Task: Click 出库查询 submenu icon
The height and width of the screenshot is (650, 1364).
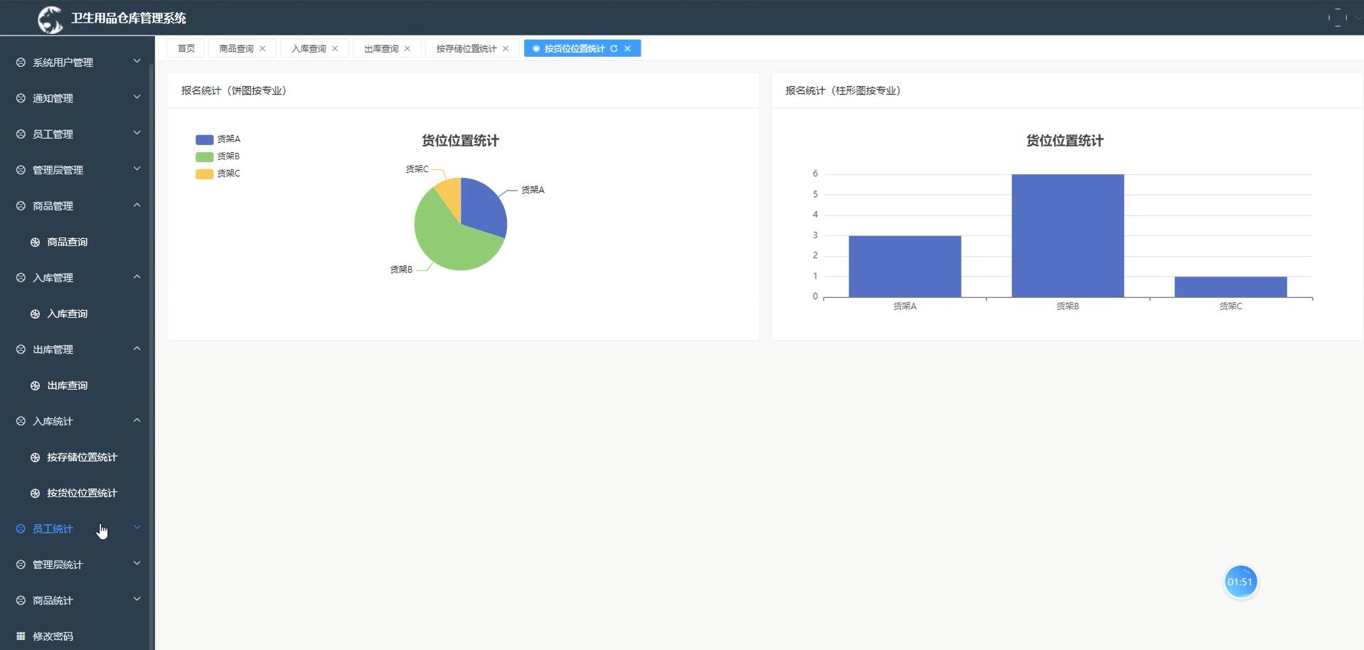Action: tap(35, 385)
